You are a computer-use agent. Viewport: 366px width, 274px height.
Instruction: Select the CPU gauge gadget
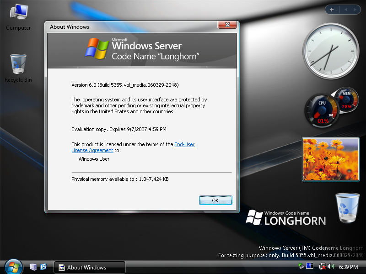point(321,110)
